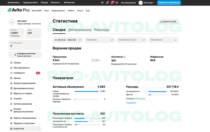Screen dimensions: 210x132
Task: Click Сводка icon in sidebar
Action: [x=11, y=63]
